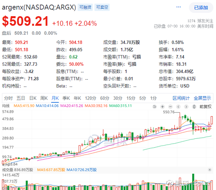Click the 52周最低 value 327.73
The image size is (216, 190).
[31, 64]
